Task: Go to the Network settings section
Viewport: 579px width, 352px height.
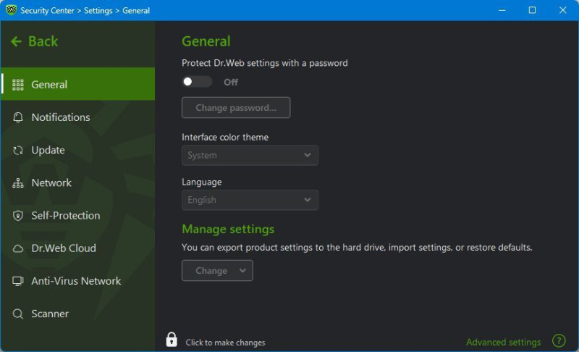Action: 77,183
